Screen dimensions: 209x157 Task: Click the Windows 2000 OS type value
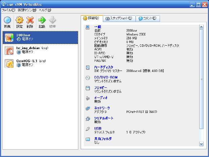pyautogui.click(x=136, y=34)
